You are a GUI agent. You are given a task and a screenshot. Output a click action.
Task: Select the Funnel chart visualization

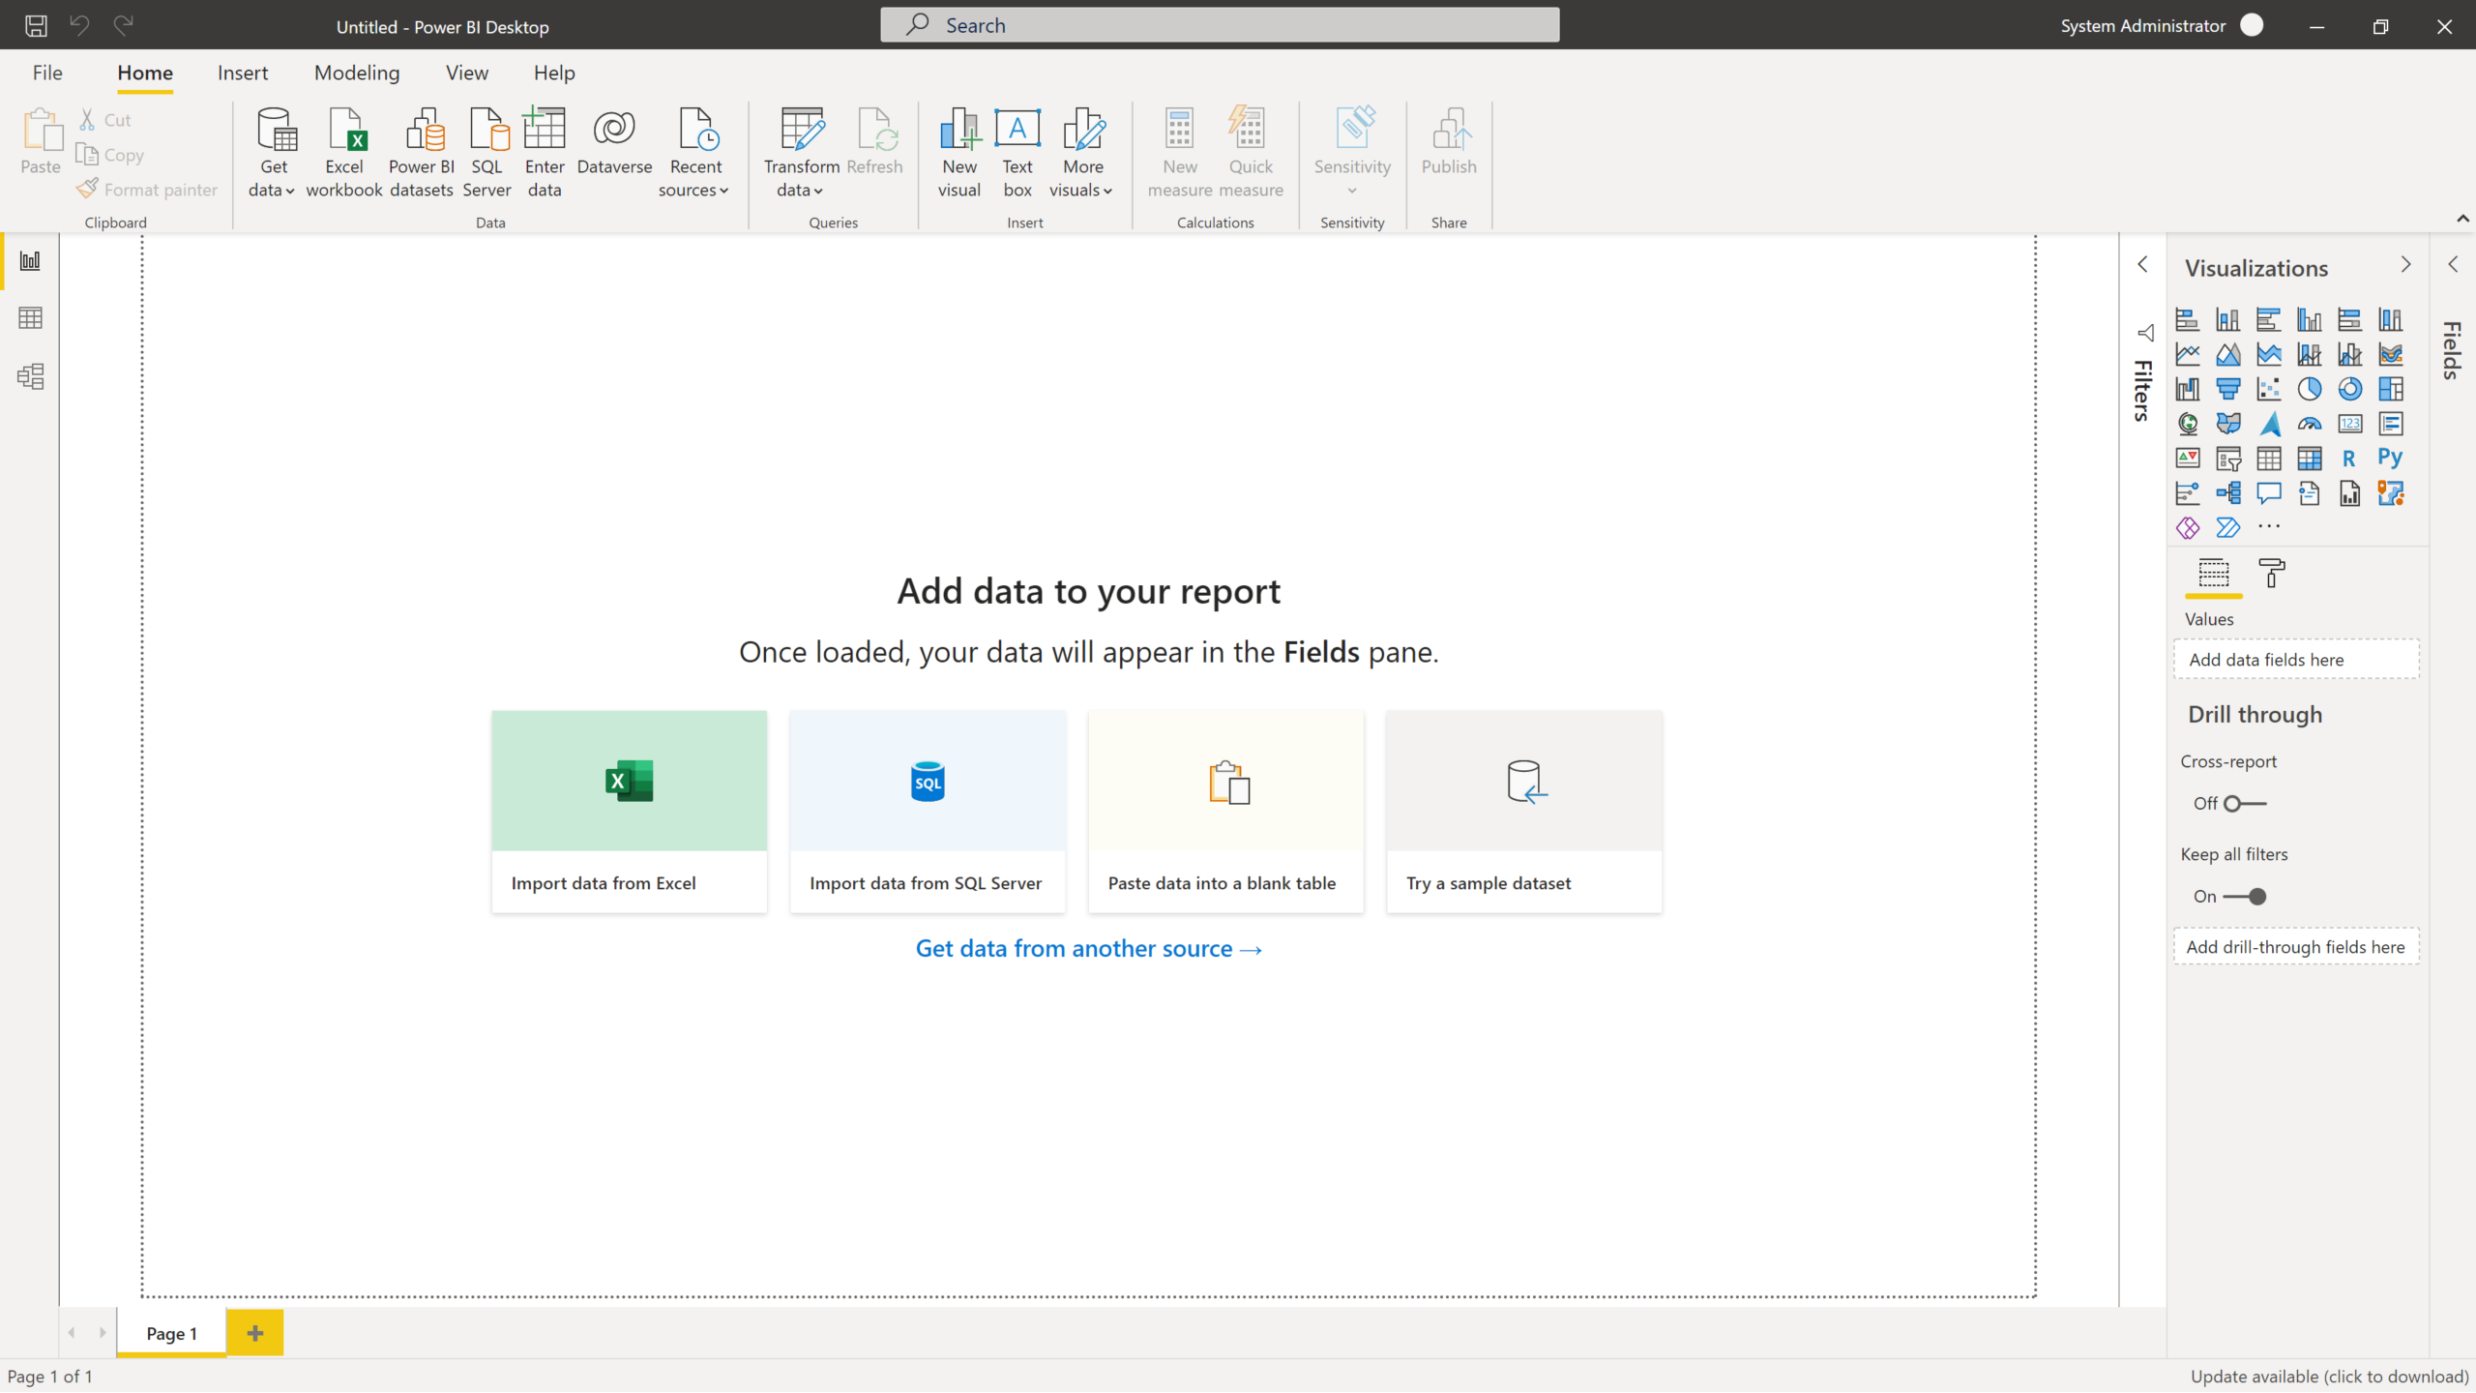pos(2229,388)
